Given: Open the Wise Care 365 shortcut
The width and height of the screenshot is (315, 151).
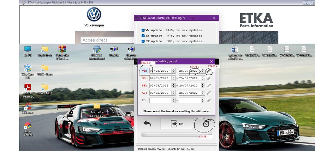Looking at the screenshot, I should click(x=27, y=72).
